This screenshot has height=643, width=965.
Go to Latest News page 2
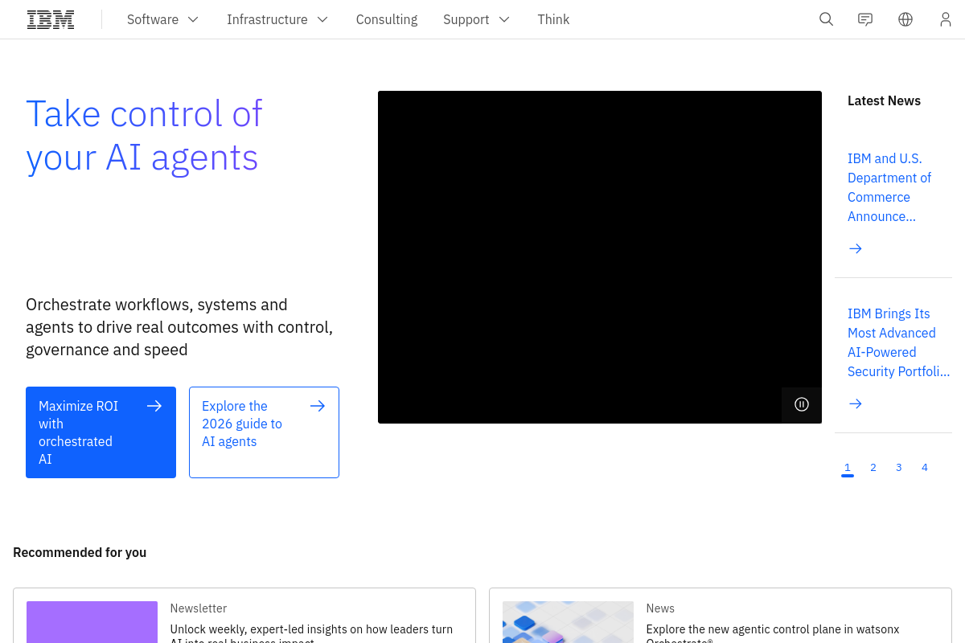click(x=873, y=468)
